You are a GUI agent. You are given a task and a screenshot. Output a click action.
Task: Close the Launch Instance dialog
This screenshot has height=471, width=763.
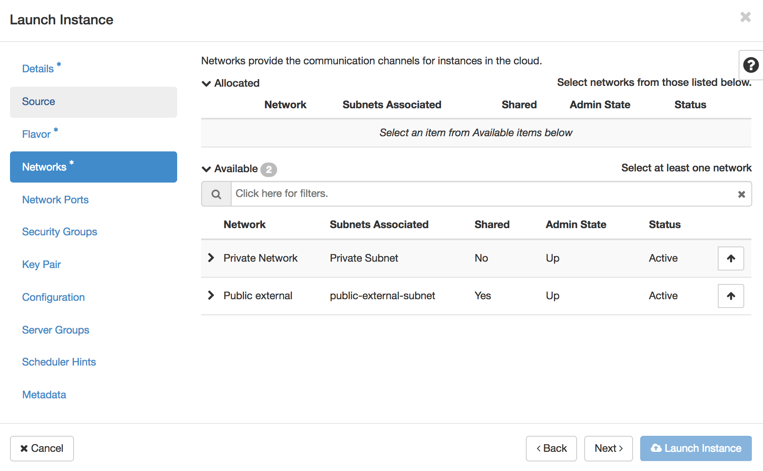pyautogui.click(x=745, y=17)
